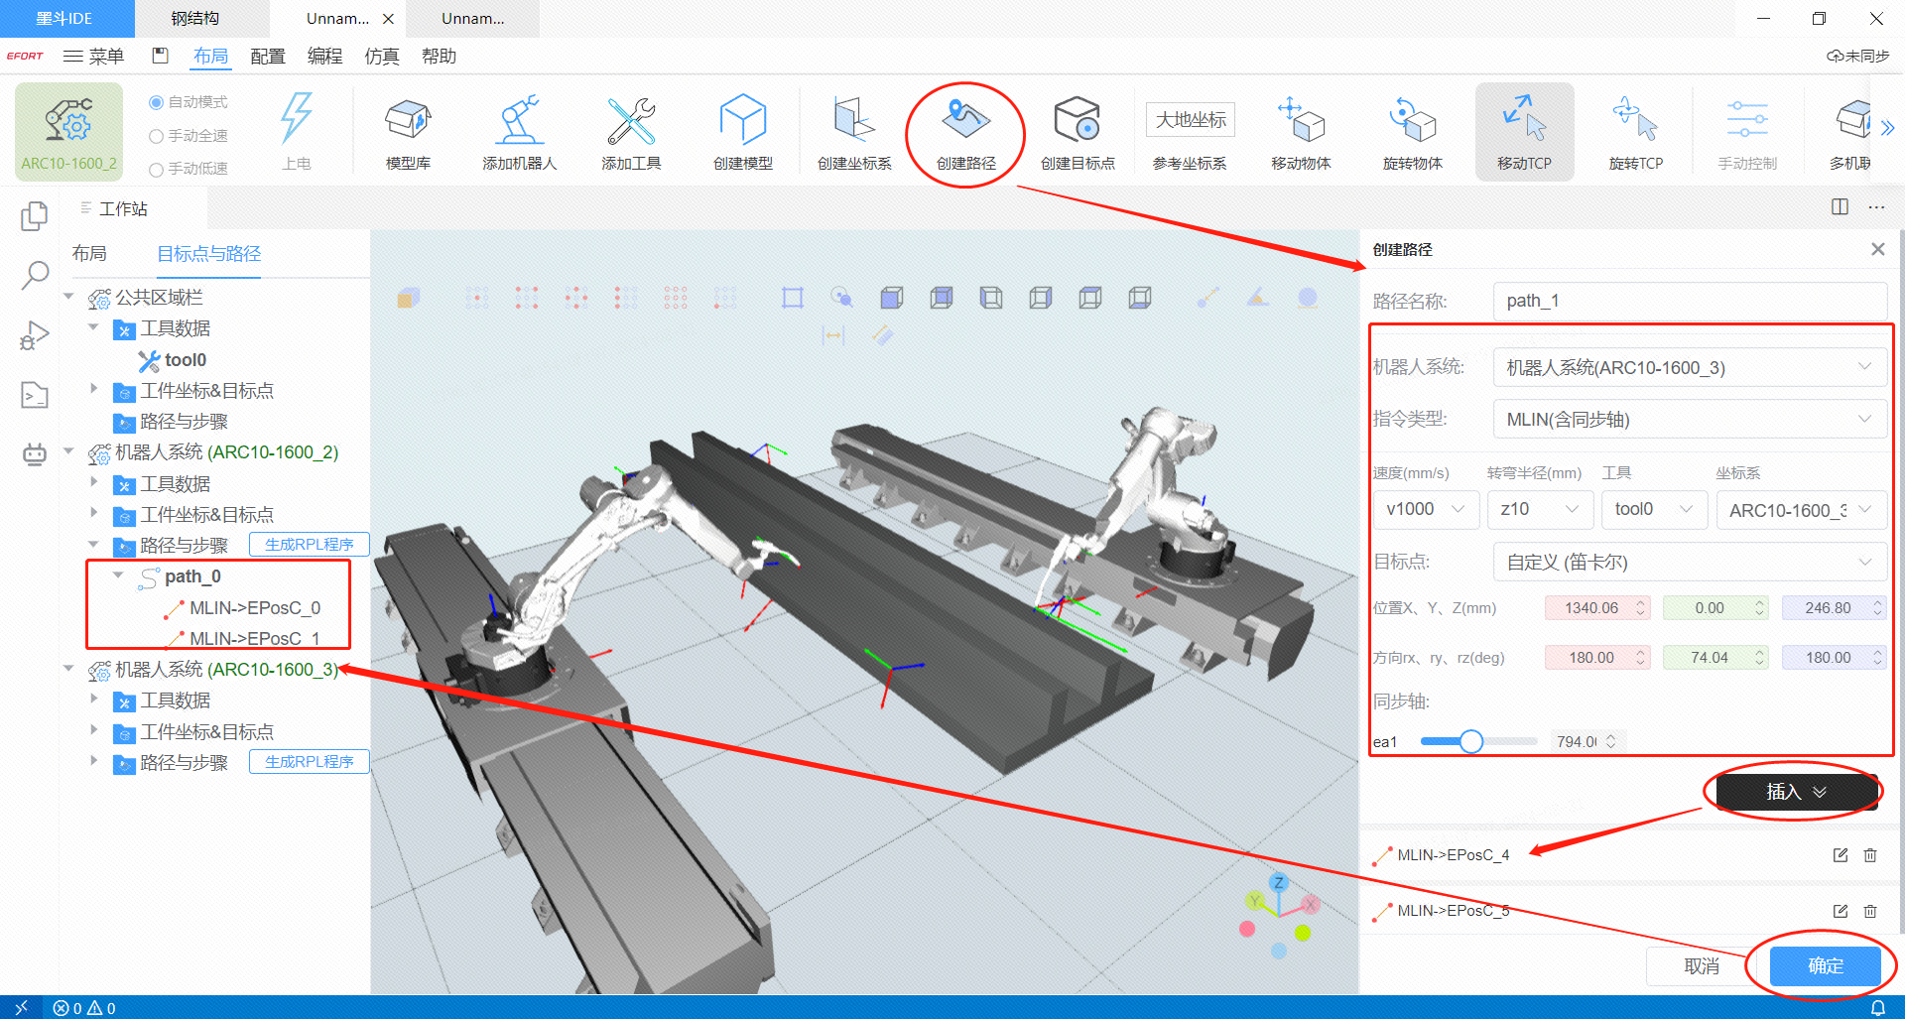This screenshot has width=1905, height=1019.
Task: Click the 确定 confirm button
Action: (x=1825, y=965)
